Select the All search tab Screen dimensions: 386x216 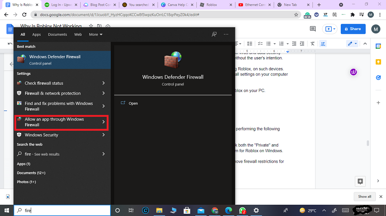[23, 34]
